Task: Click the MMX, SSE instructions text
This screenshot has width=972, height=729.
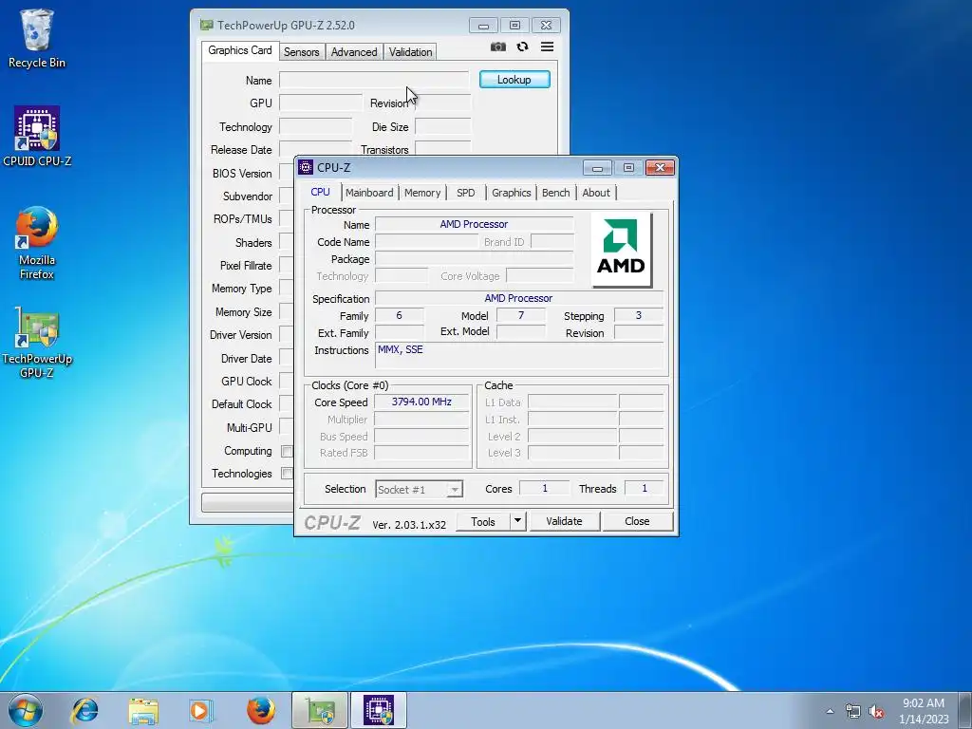Action: (x=401, y=349)
